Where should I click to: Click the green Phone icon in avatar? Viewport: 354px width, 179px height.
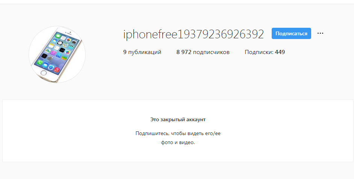[x=39, y=62]
